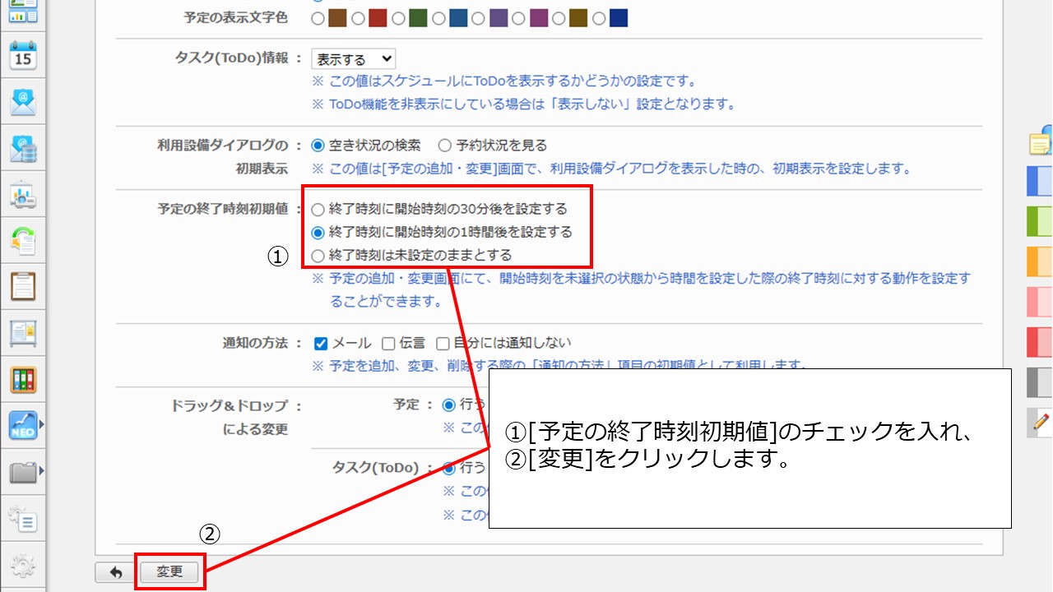This screenshot has width=1053, height=592.
Task: Click the grayed-out gear icon at sidebar bottom
Action: (22, 565)
